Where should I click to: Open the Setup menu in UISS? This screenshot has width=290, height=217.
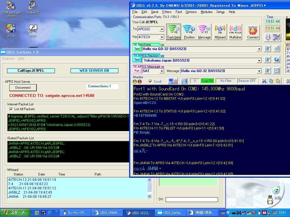[x=220, y=12]
